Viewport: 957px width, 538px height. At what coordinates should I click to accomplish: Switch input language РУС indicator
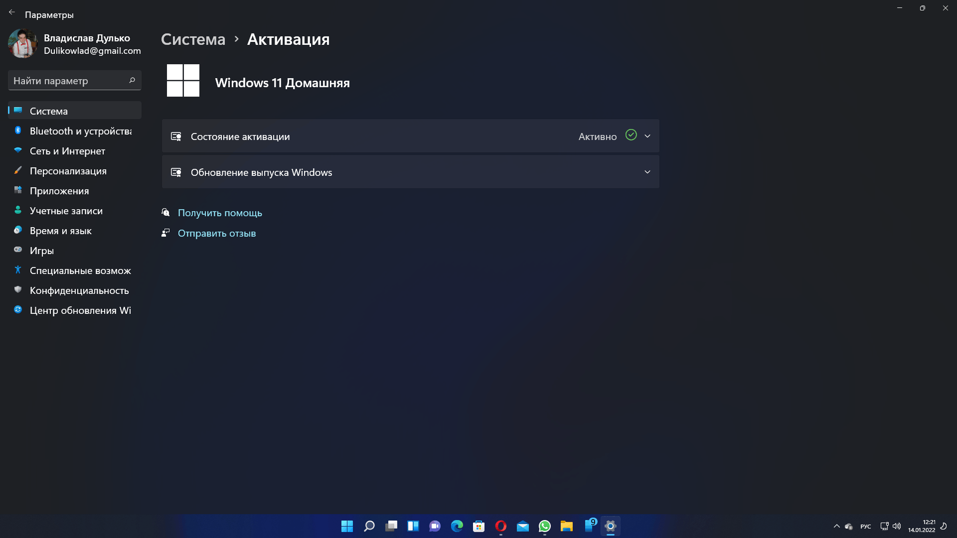pos(866,526)
